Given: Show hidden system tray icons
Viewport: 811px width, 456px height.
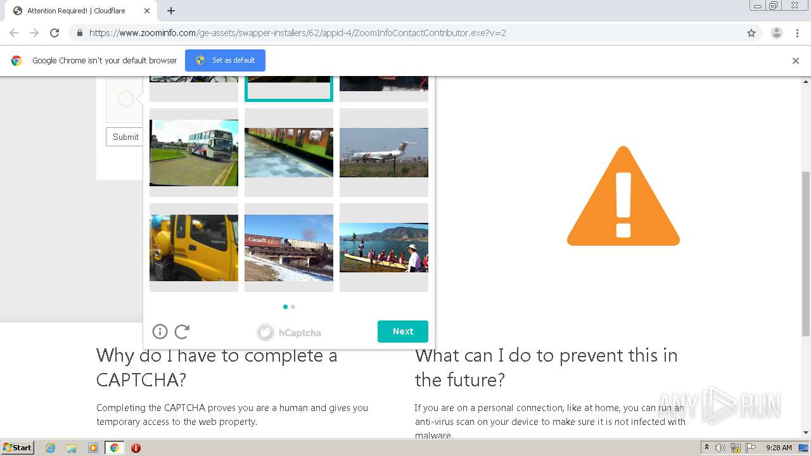Looking at the screenshot, I should (x=706, y=447).
